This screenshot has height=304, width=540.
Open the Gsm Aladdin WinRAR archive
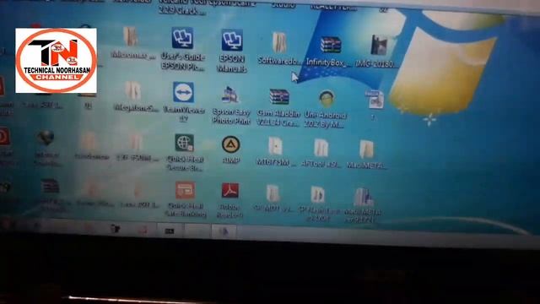pos(279,97)
